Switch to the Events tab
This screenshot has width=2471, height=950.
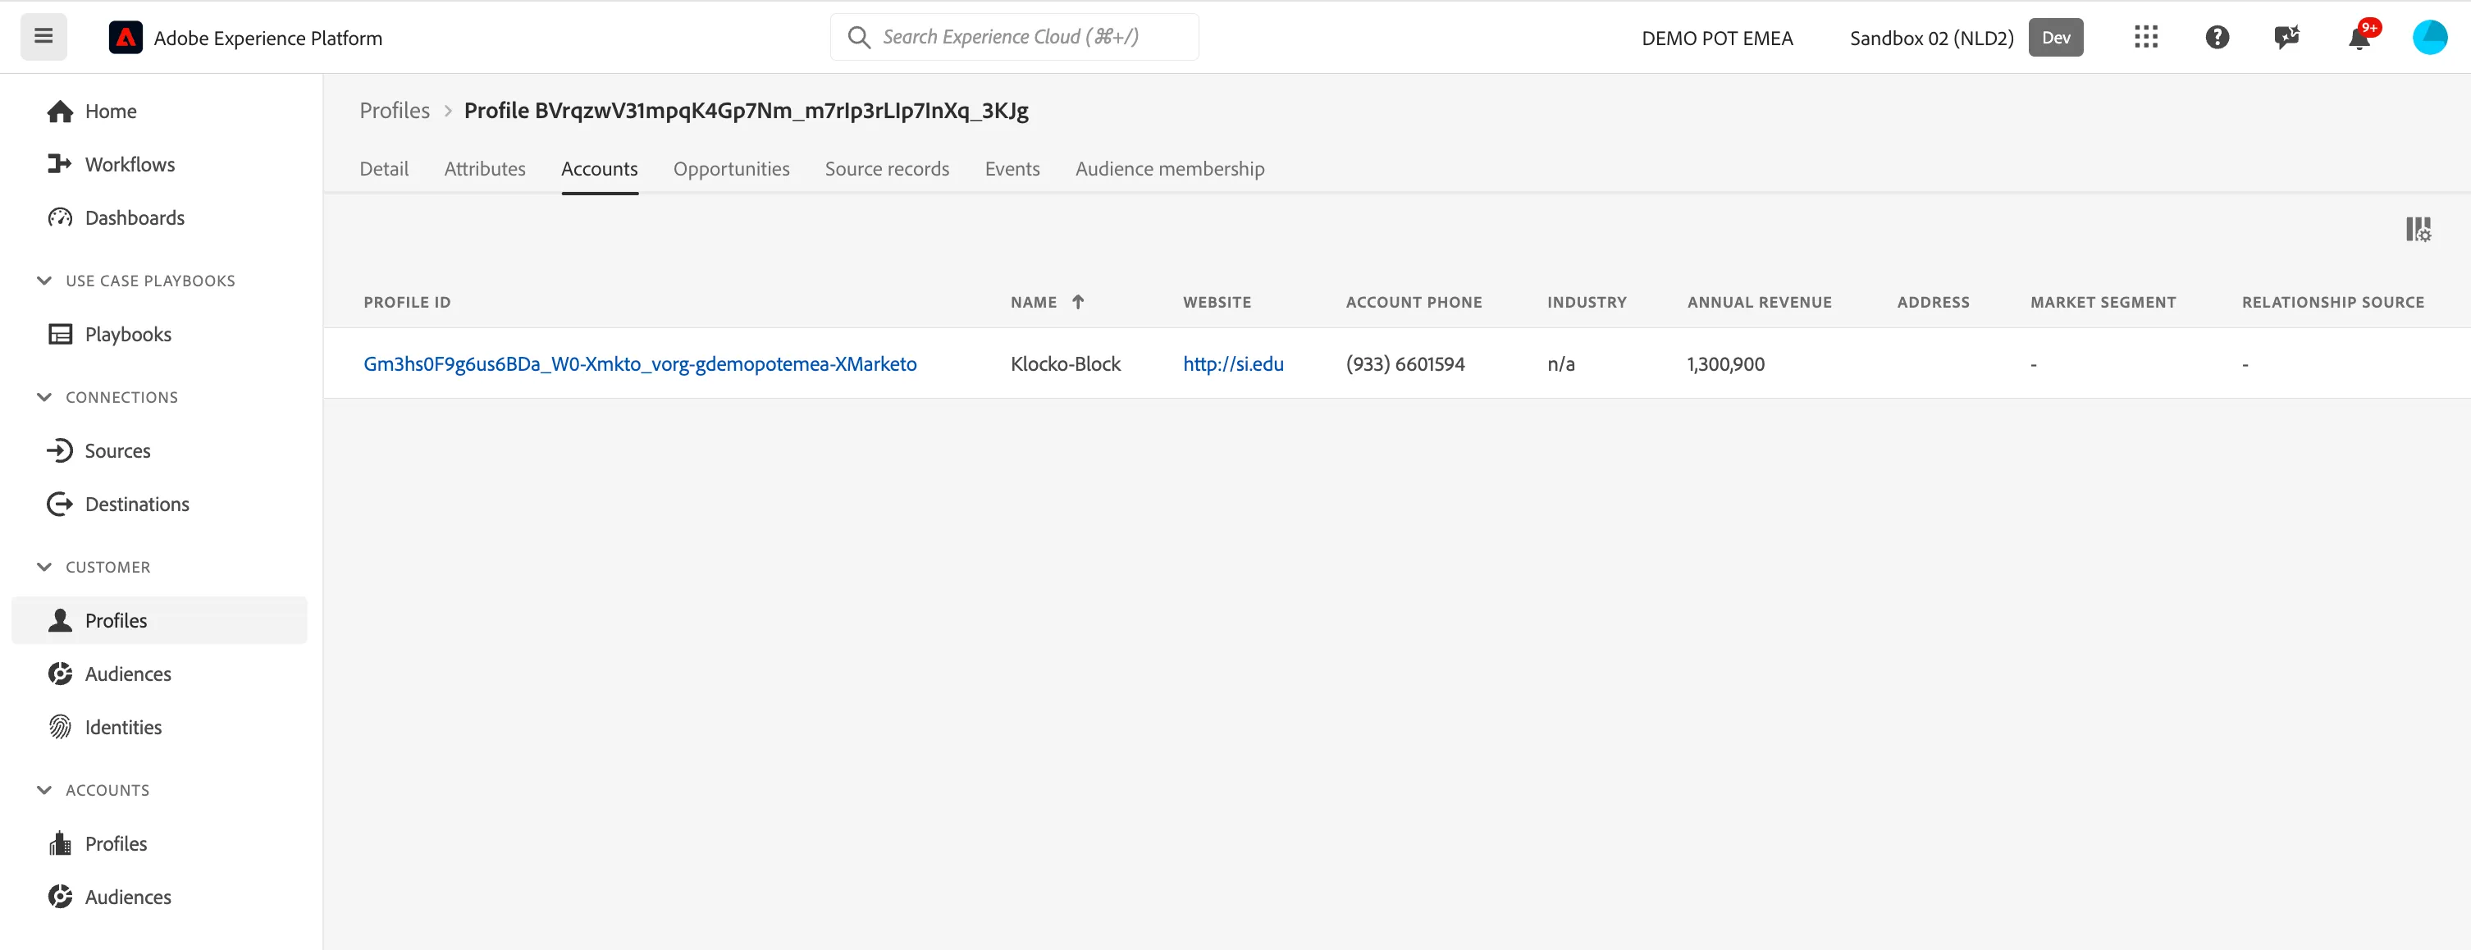tap(1012, 169)
